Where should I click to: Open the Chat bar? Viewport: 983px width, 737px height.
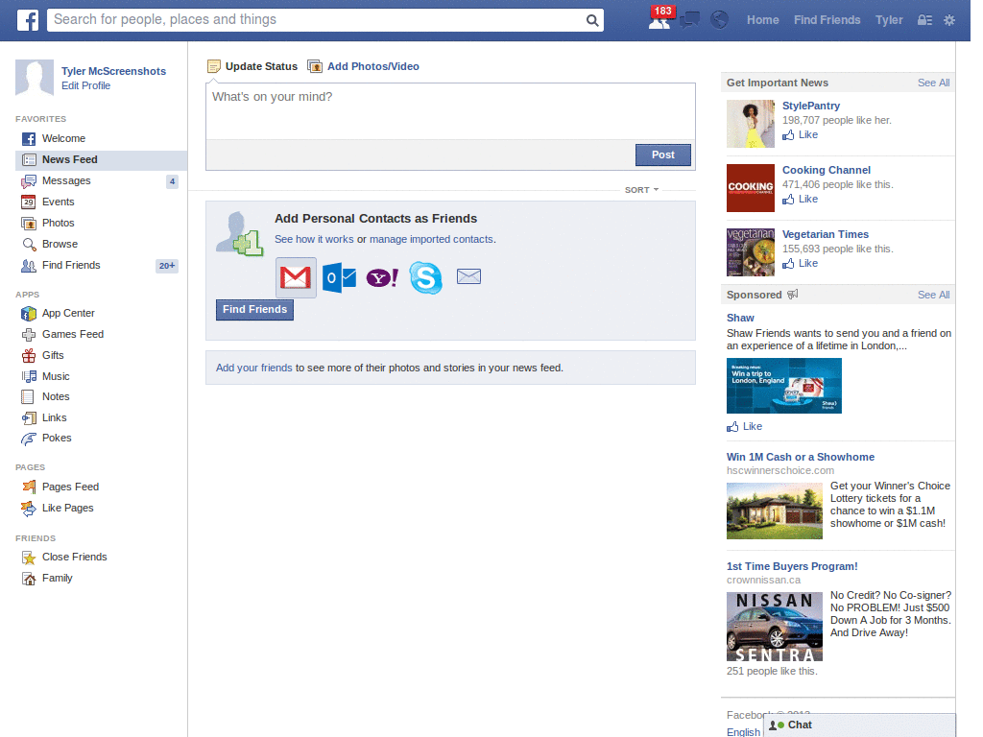859,725
